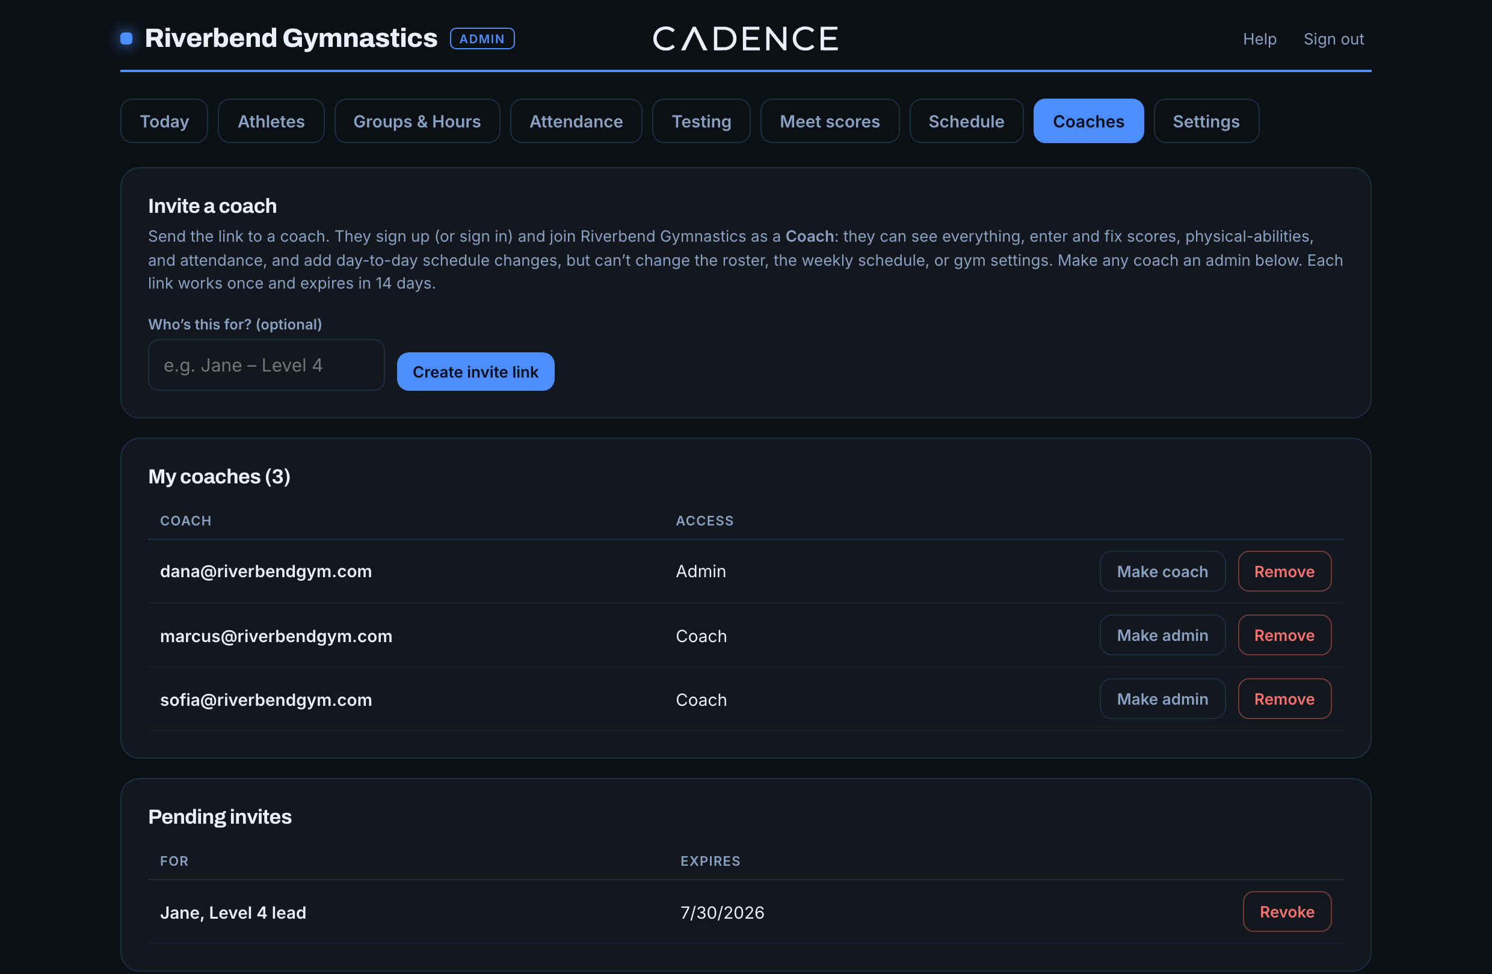Click the ADMIN badge
This screenshot has width=1492, height=974.
[481, 38]
